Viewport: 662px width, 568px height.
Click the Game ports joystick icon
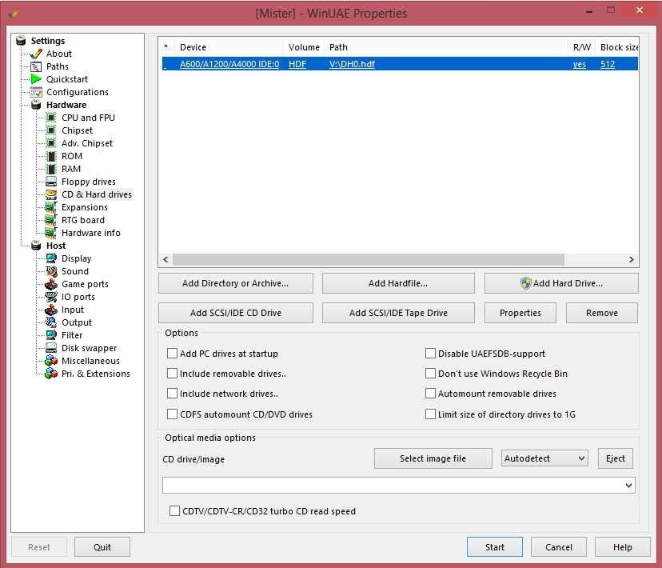tap(51, 284)
